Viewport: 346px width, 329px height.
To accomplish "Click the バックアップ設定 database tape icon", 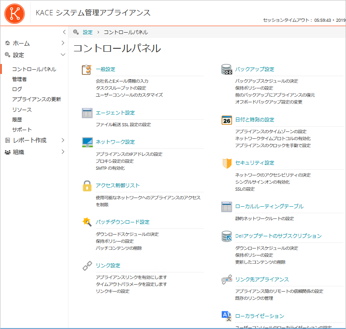I will (x=227, y=70).
